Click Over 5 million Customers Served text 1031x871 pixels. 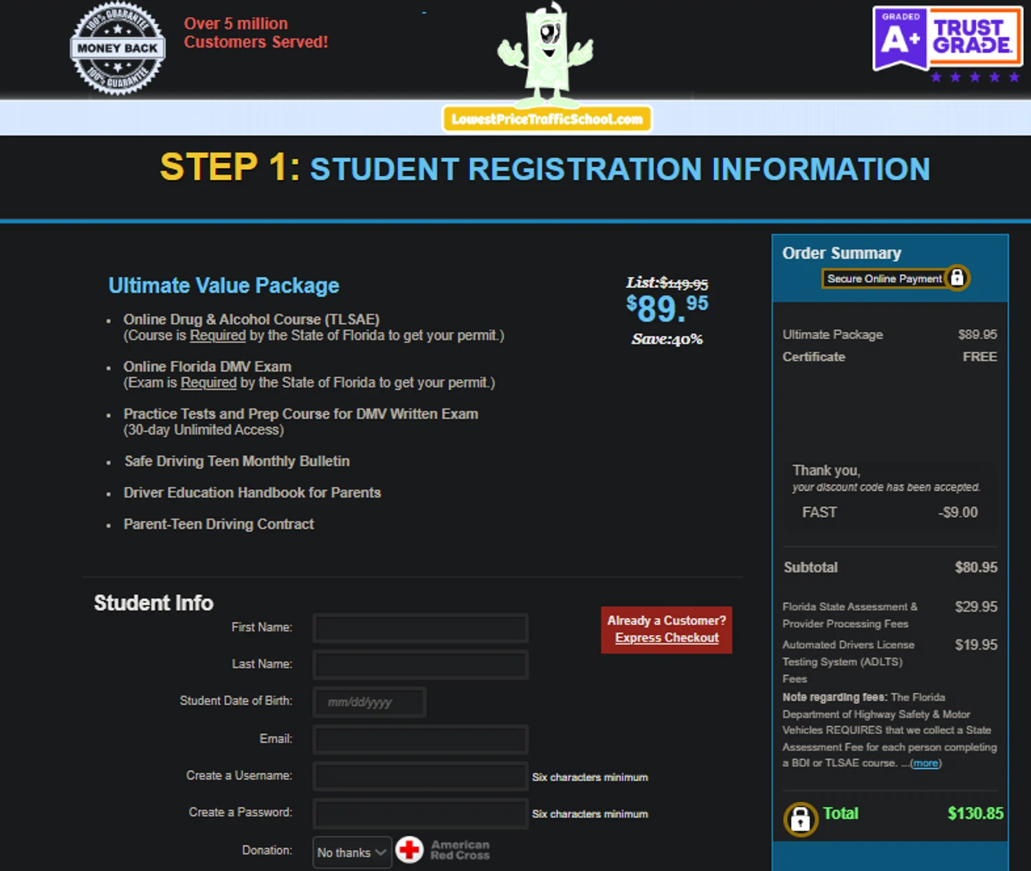pyautogui.click(x=256, y=32)
